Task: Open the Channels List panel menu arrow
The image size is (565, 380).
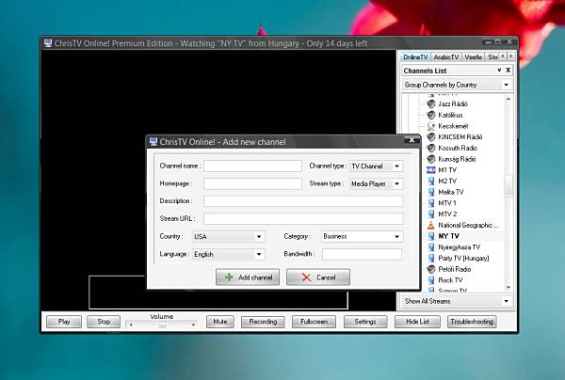Action: point(499,71)
